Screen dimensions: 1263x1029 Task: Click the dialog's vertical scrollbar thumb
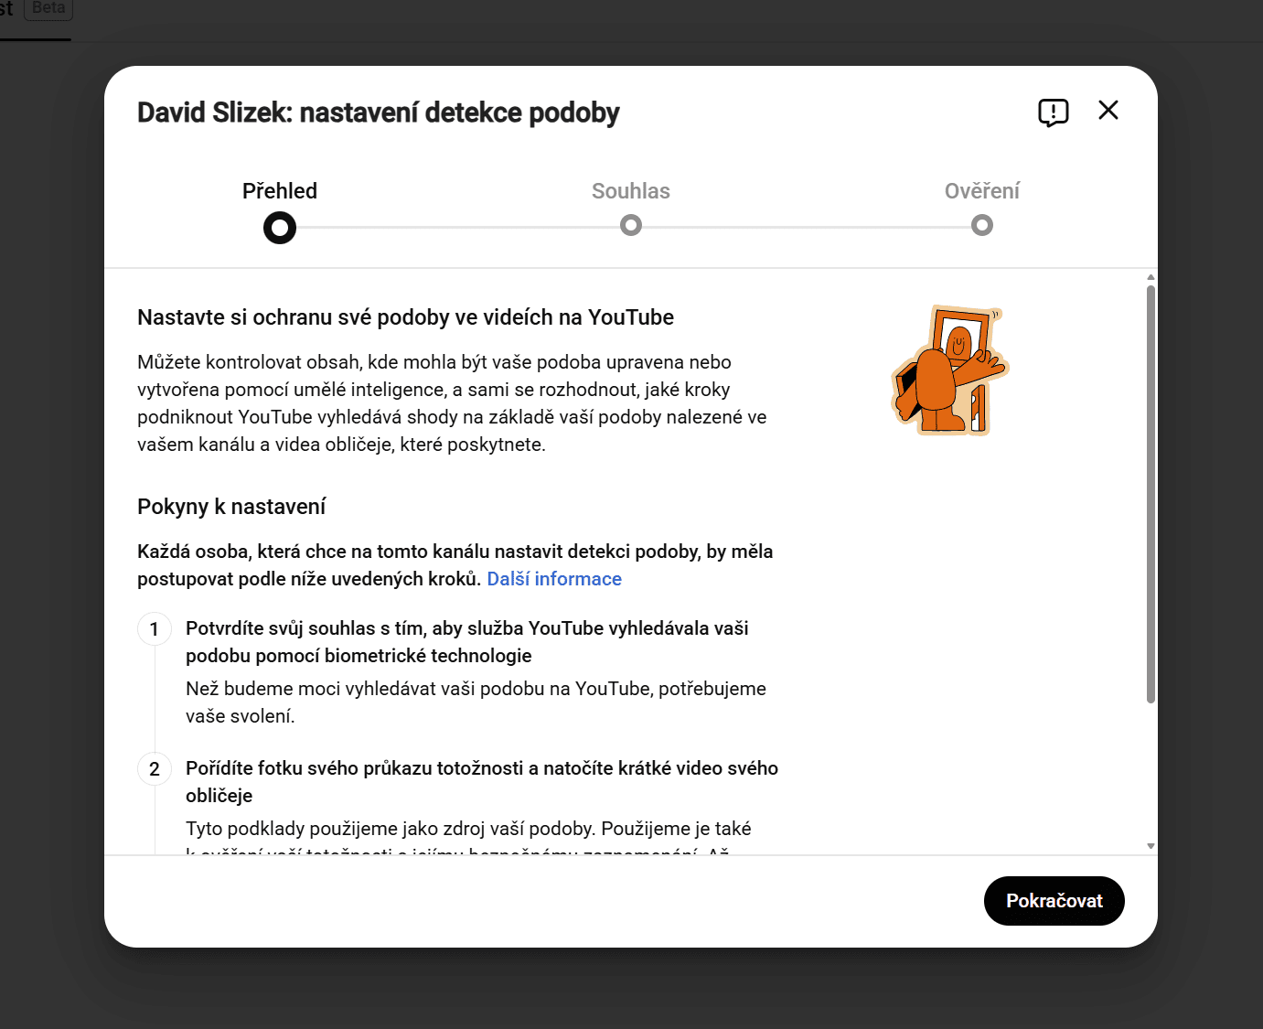point(1151,494)
